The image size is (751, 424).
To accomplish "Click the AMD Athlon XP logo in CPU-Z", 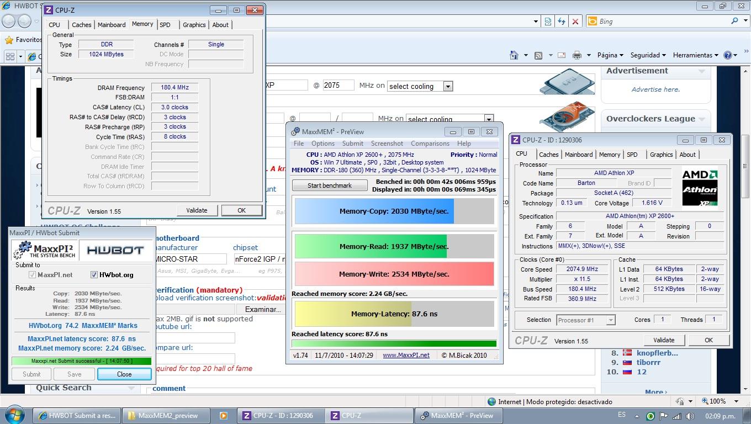I will (x=700, y=189).
